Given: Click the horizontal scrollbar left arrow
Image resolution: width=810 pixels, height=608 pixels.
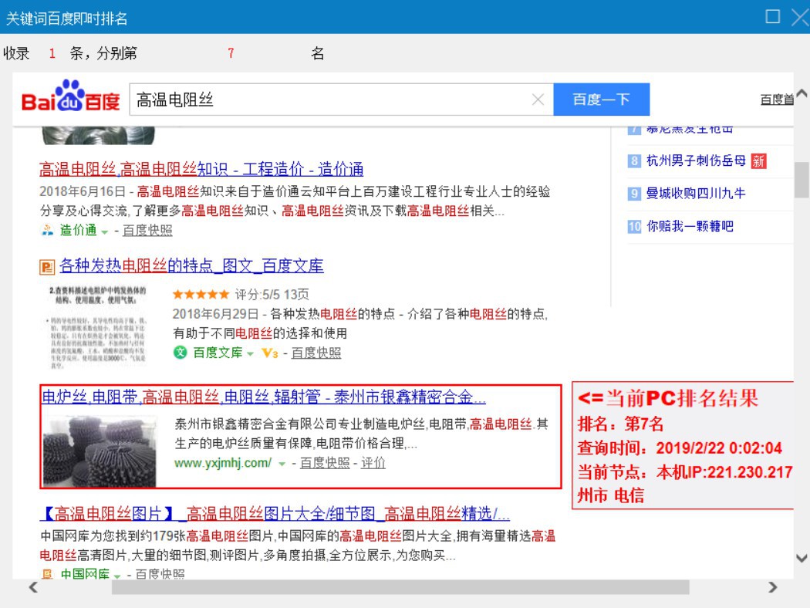Looking at the screenshot, I should coord(34,587).
